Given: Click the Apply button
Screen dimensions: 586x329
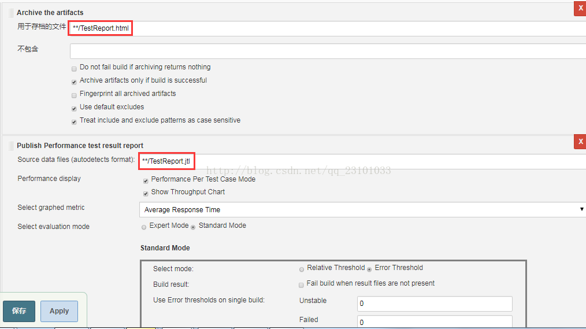Looking at the screenshot, I should 59,311.
